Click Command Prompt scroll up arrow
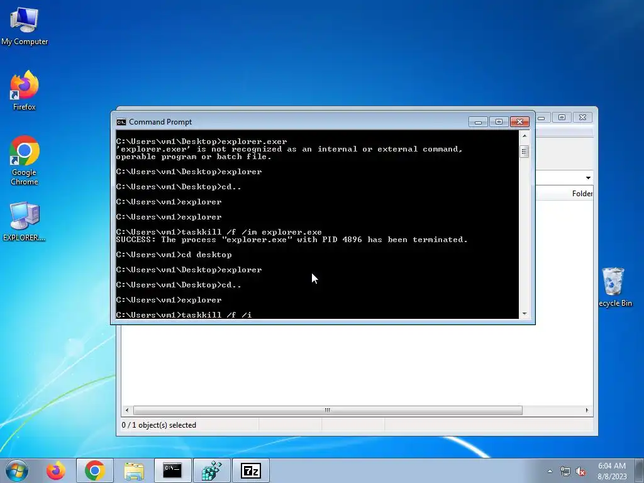Viewport: 644px width, 483px height. 525,136
